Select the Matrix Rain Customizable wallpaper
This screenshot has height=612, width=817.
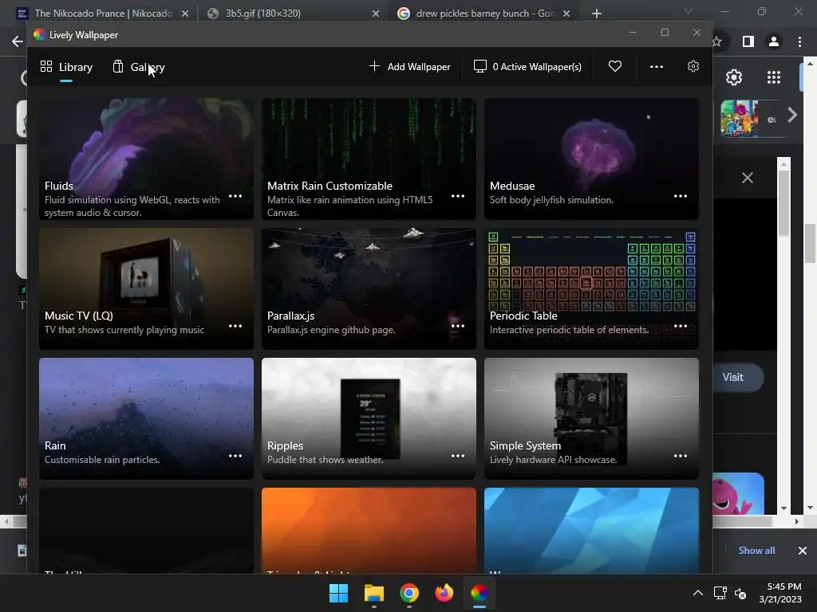[x=369, y=159]
